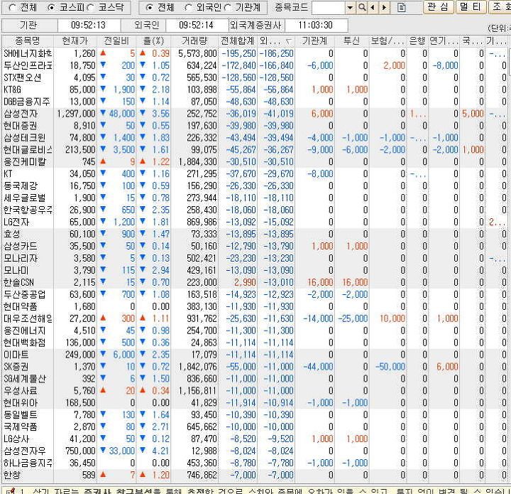Viewport: 511px width, 494px height.
Task: Select the 코스닥 radio button
Action: coord(91,8)
